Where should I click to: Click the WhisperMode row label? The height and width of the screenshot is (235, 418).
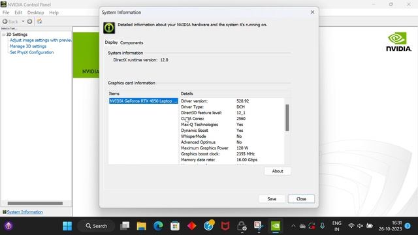click(x=193, y=136)
